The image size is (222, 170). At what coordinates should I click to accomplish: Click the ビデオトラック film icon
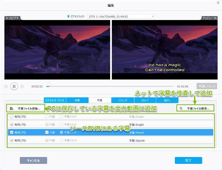(68, 16)
